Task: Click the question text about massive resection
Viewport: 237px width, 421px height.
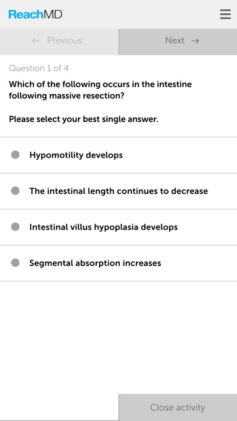Action: click(100, 90)
